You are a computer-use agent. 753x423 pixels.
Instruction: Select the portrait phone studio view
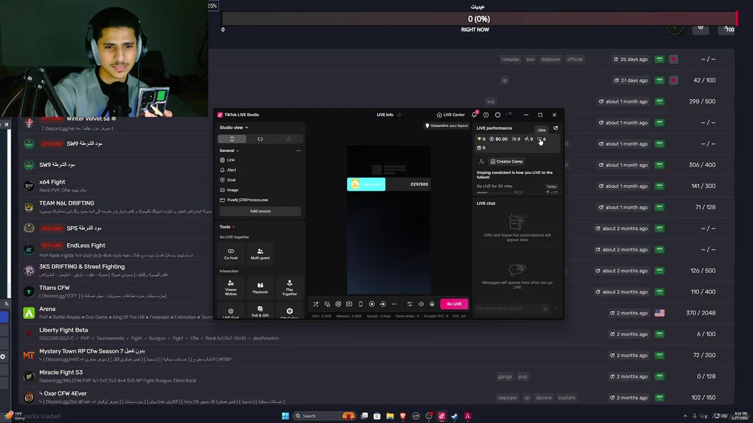point(232,139)
